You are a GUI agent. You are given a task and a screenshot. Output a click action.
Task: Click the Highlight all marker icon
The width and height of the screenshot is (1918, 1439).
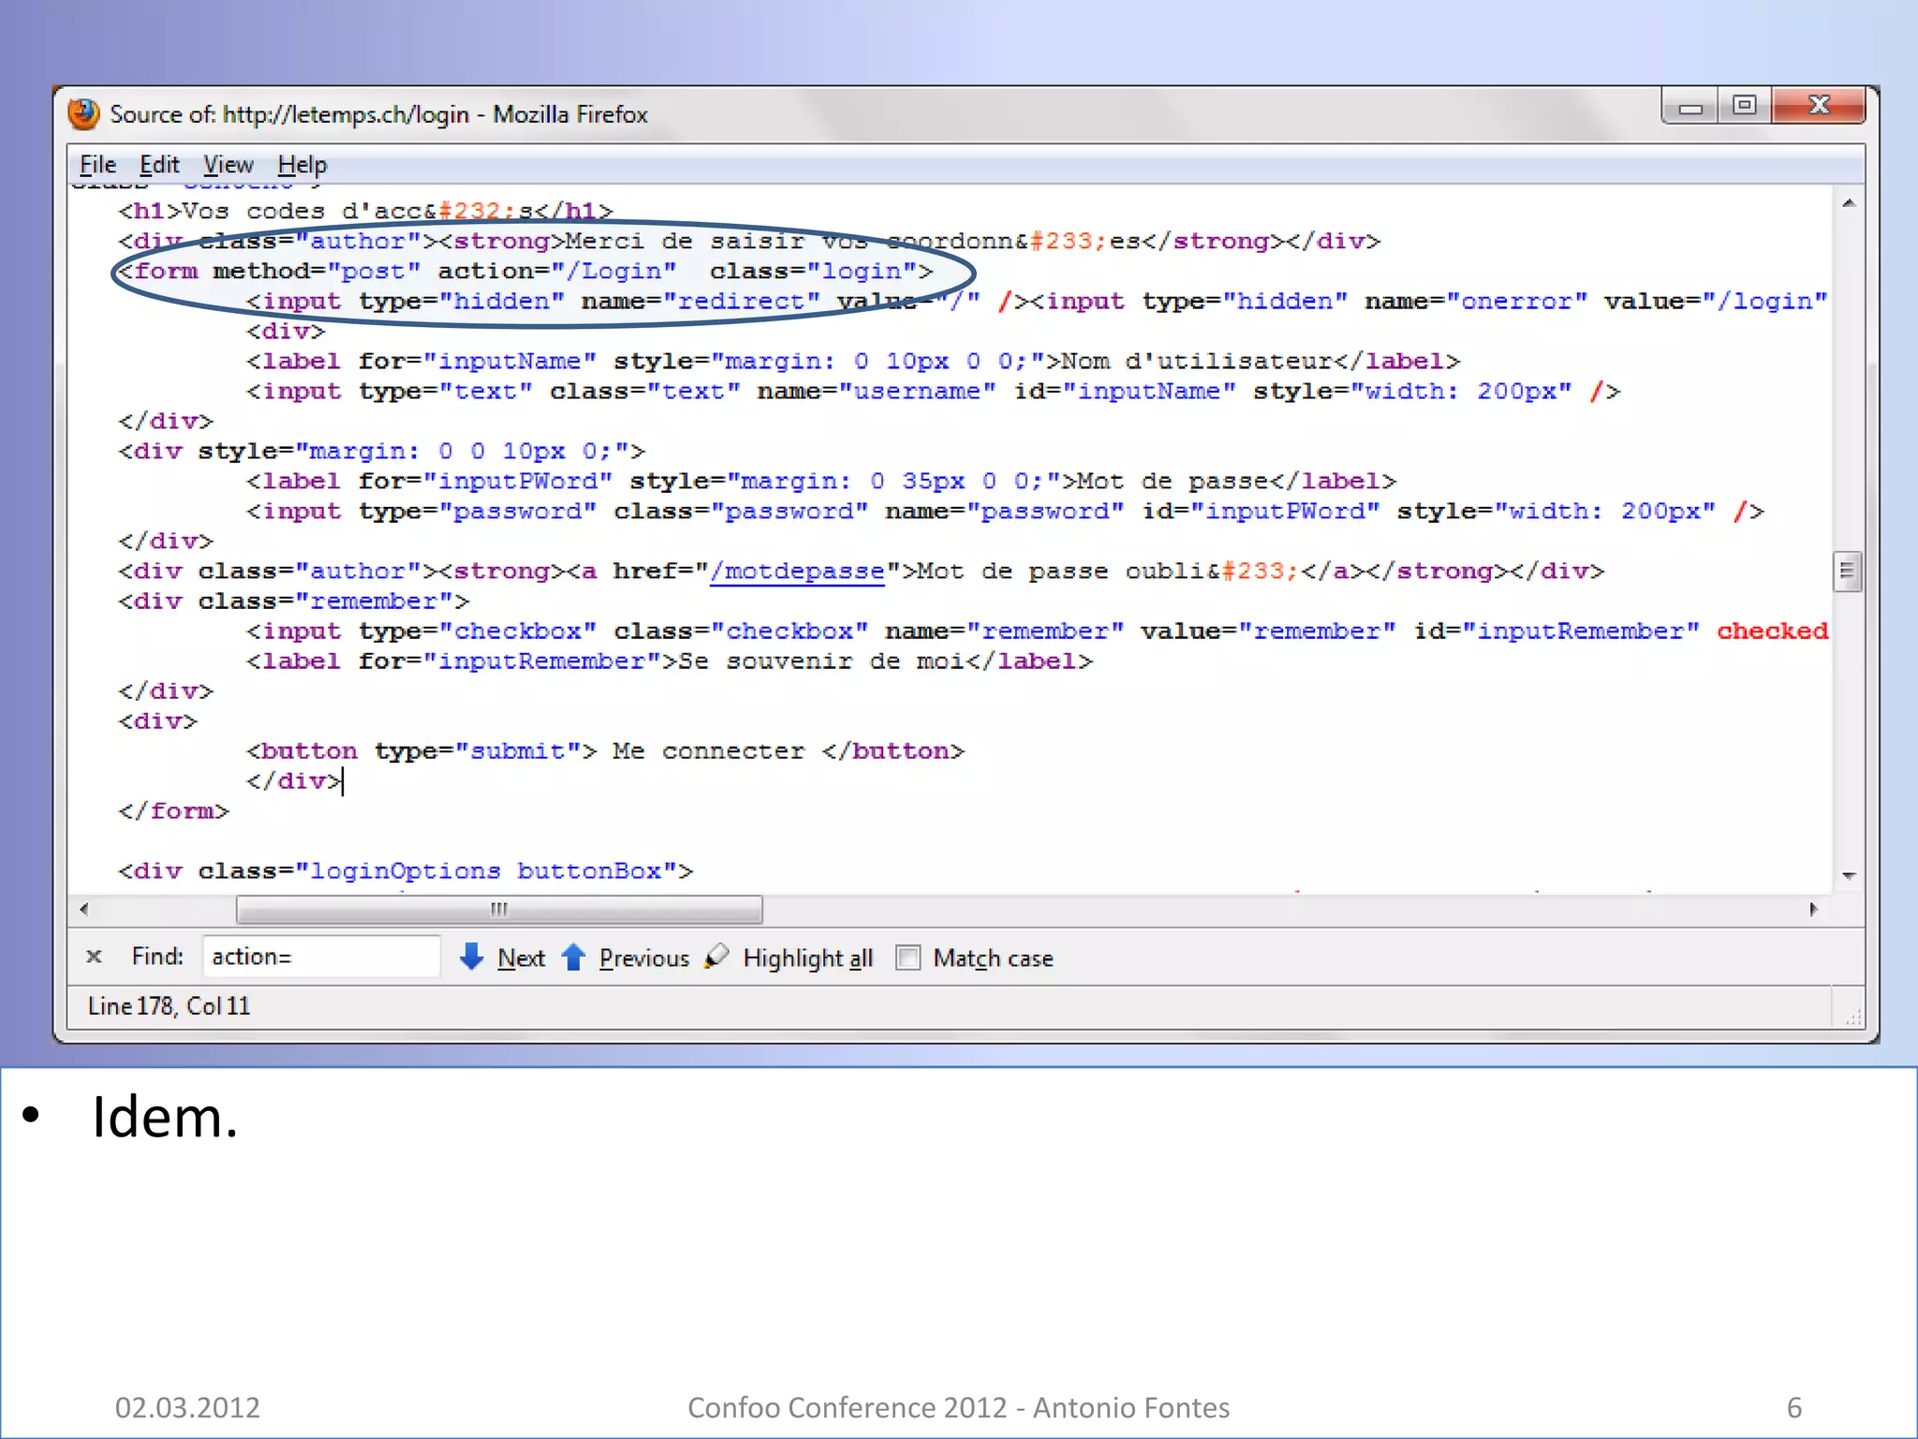pos(717,957)
